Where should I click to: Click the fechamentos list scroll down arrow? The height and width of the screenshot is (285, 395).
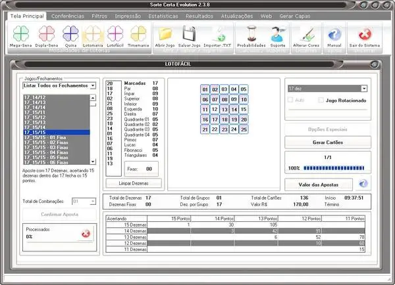coord(93,162)
